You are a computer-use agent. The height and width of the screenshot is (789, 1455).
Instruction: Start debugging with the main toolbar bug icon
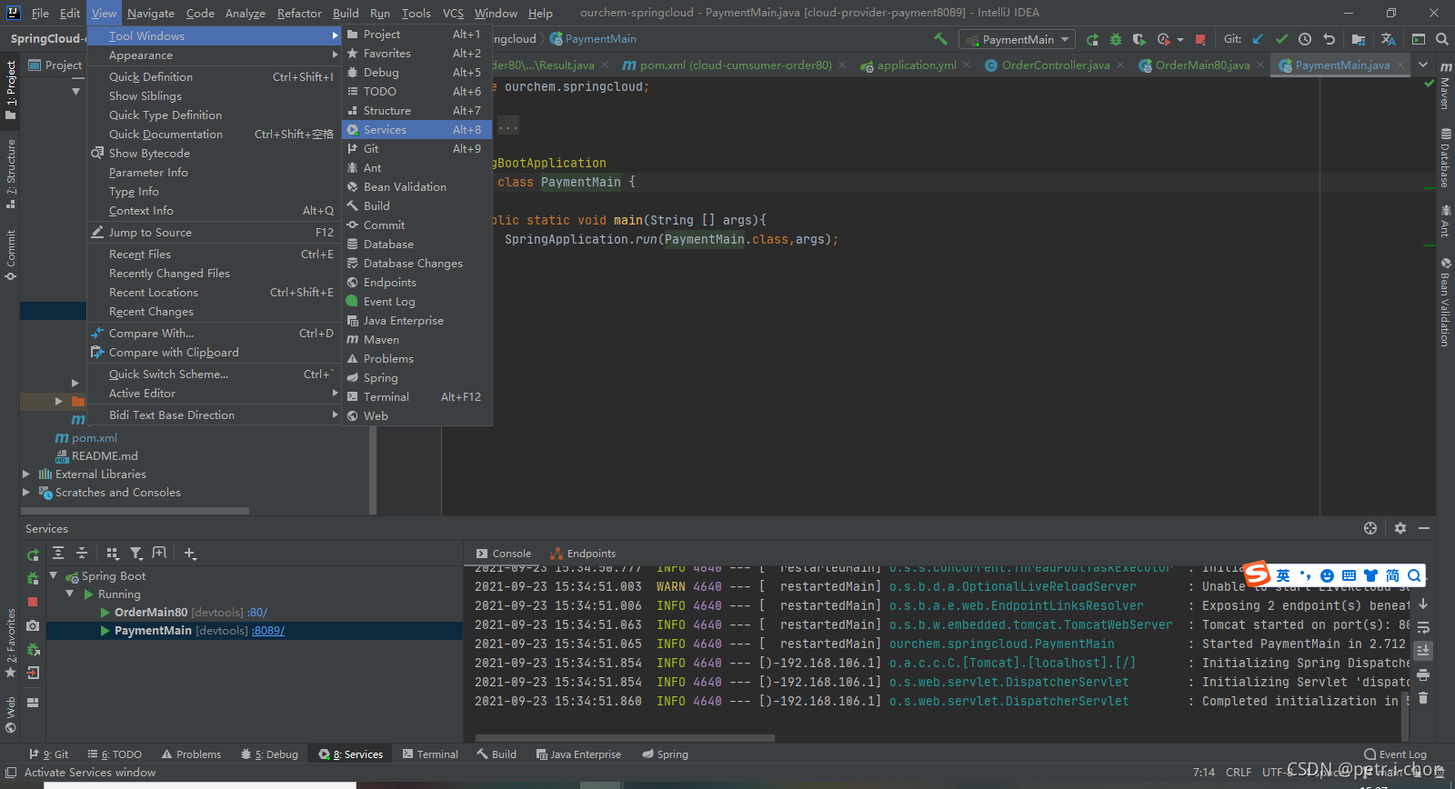pyautogui.click(x=1116, y=39)
